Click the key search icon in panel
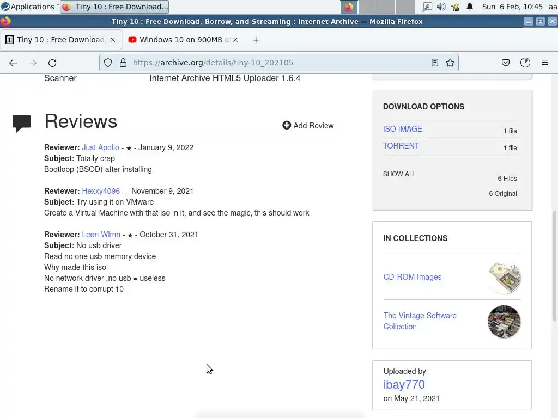The height and width of the screenshot is (418, 558). click(427, 7)
